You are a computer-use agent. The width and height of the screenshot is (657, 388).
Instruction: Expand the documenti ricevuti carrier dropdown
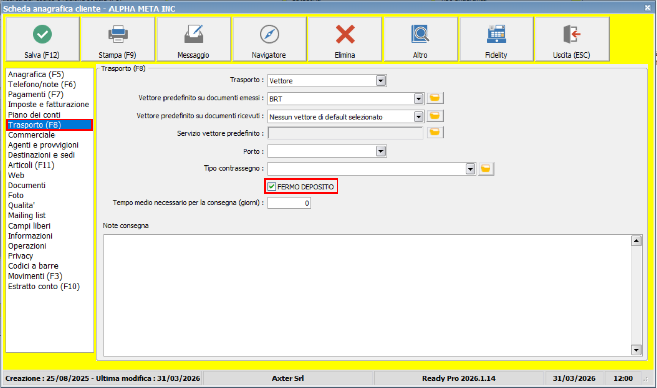(x=418, y=117)
